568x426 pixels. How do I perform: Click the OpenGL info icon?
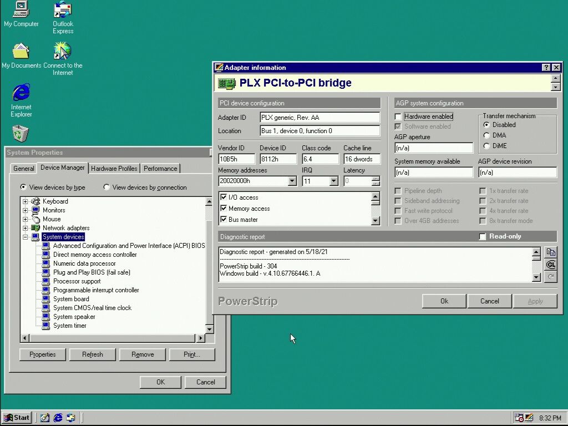pyautogui.click(x=551, y=265)
